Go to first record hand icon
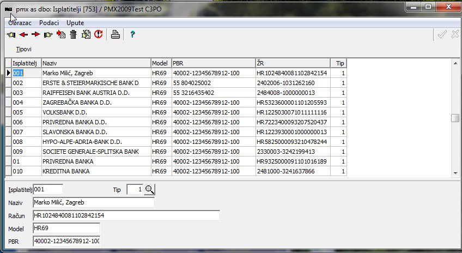Viewport: 462px width, 253px height. point(11,34)
